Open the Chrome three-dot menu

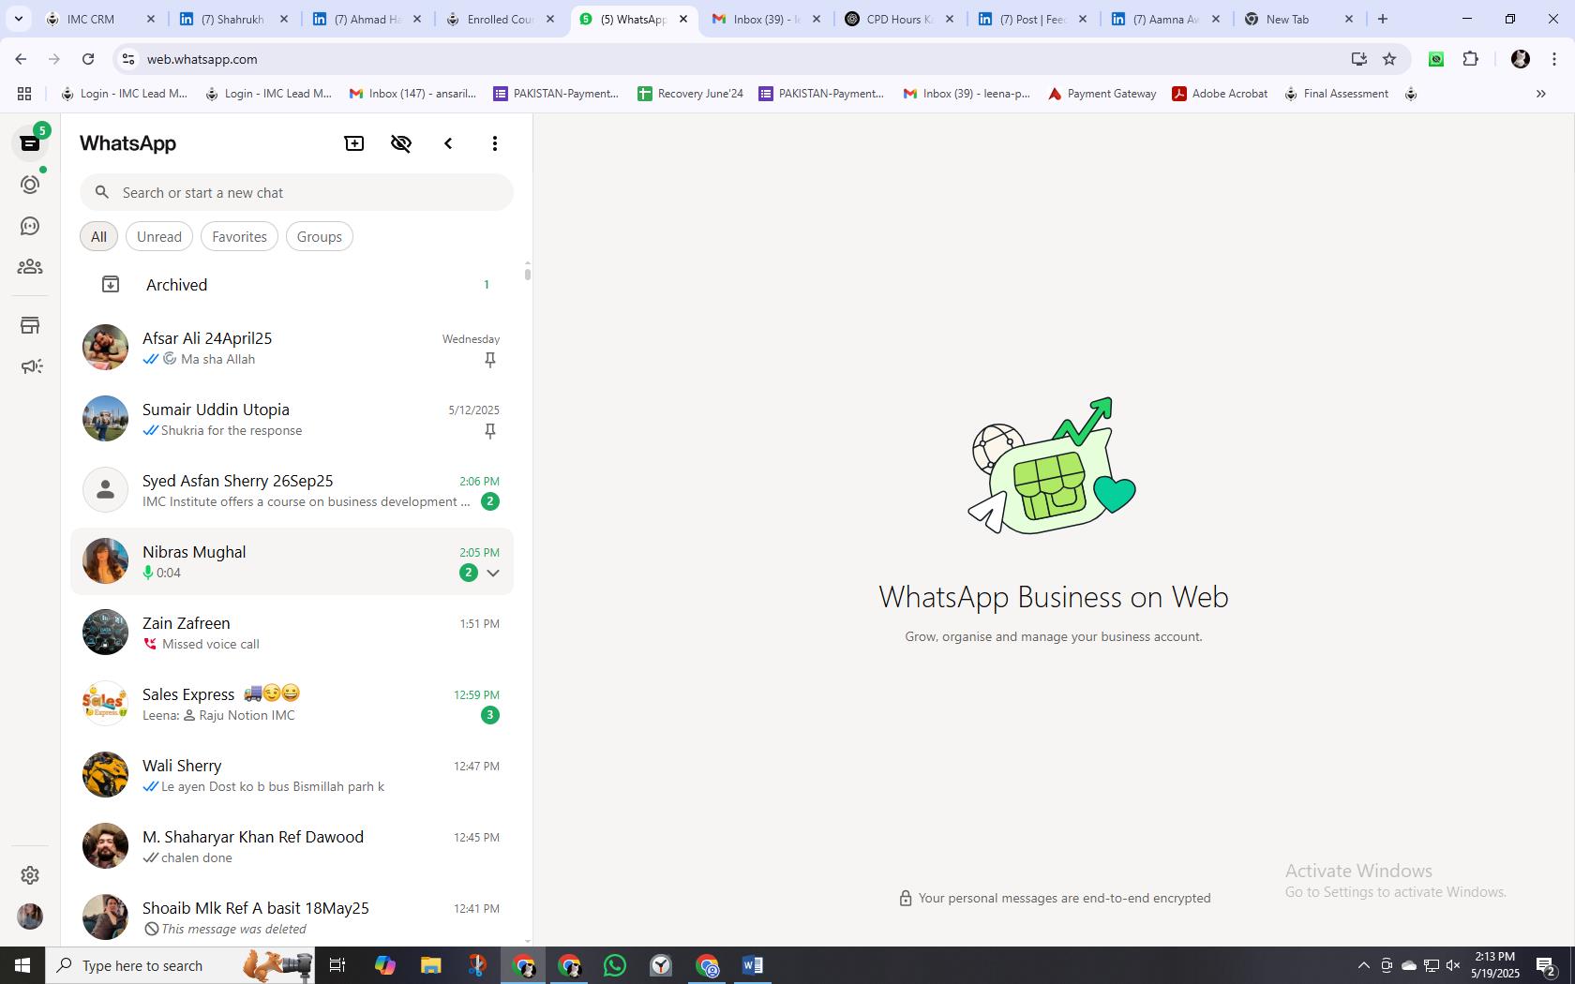(x=1554, y=59)
